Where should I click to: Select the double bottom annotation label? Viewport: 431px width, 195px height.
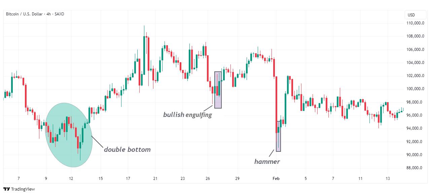click(127, 149)
